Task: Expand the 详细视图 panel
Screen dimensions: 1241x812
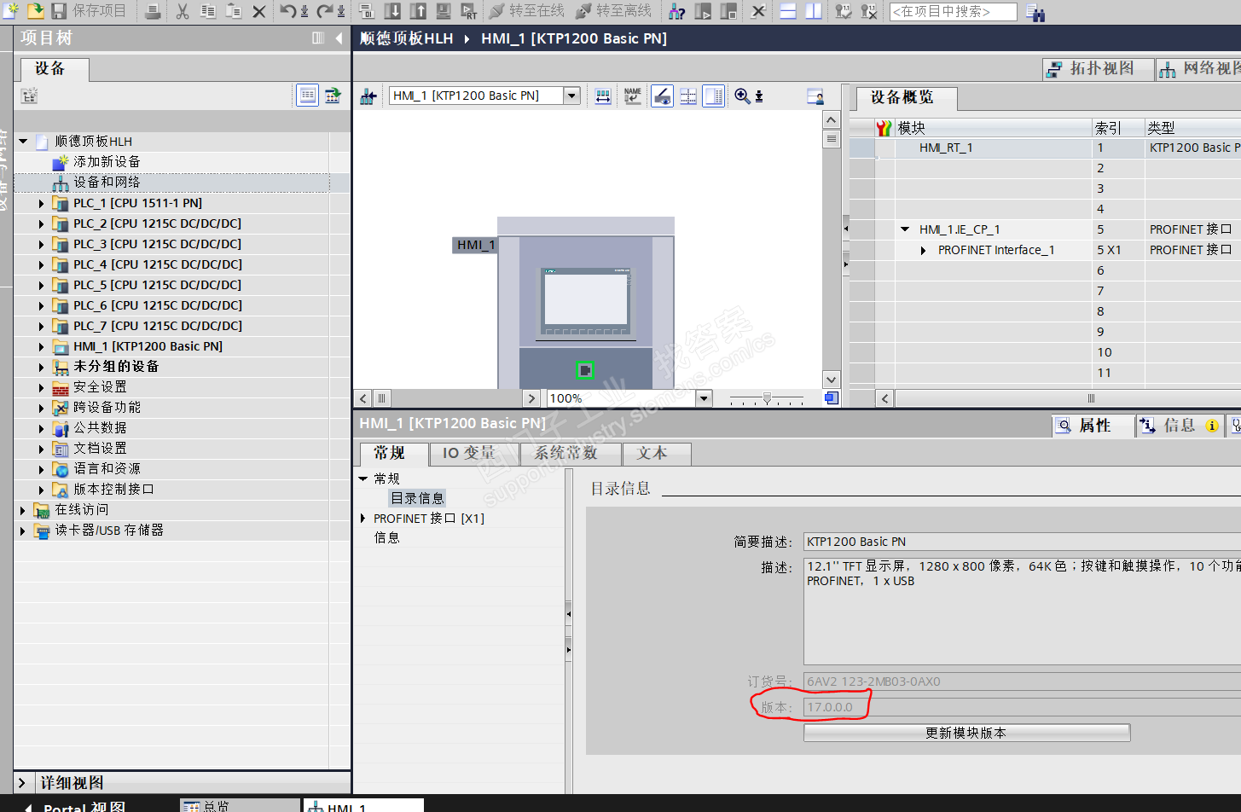Action: 23,782
